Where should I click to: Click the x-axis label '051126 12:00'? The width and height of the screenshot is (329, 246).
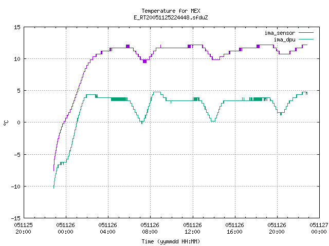click(x=192, y=228)
